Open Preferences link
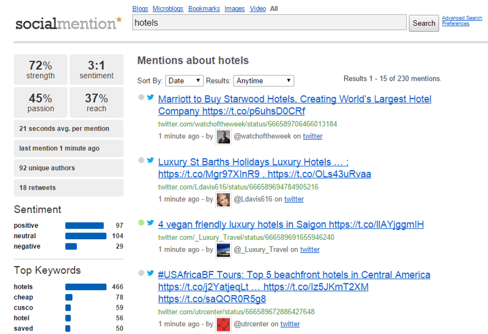The height and width of the screenshot is (334, 488). pos(456,23)
